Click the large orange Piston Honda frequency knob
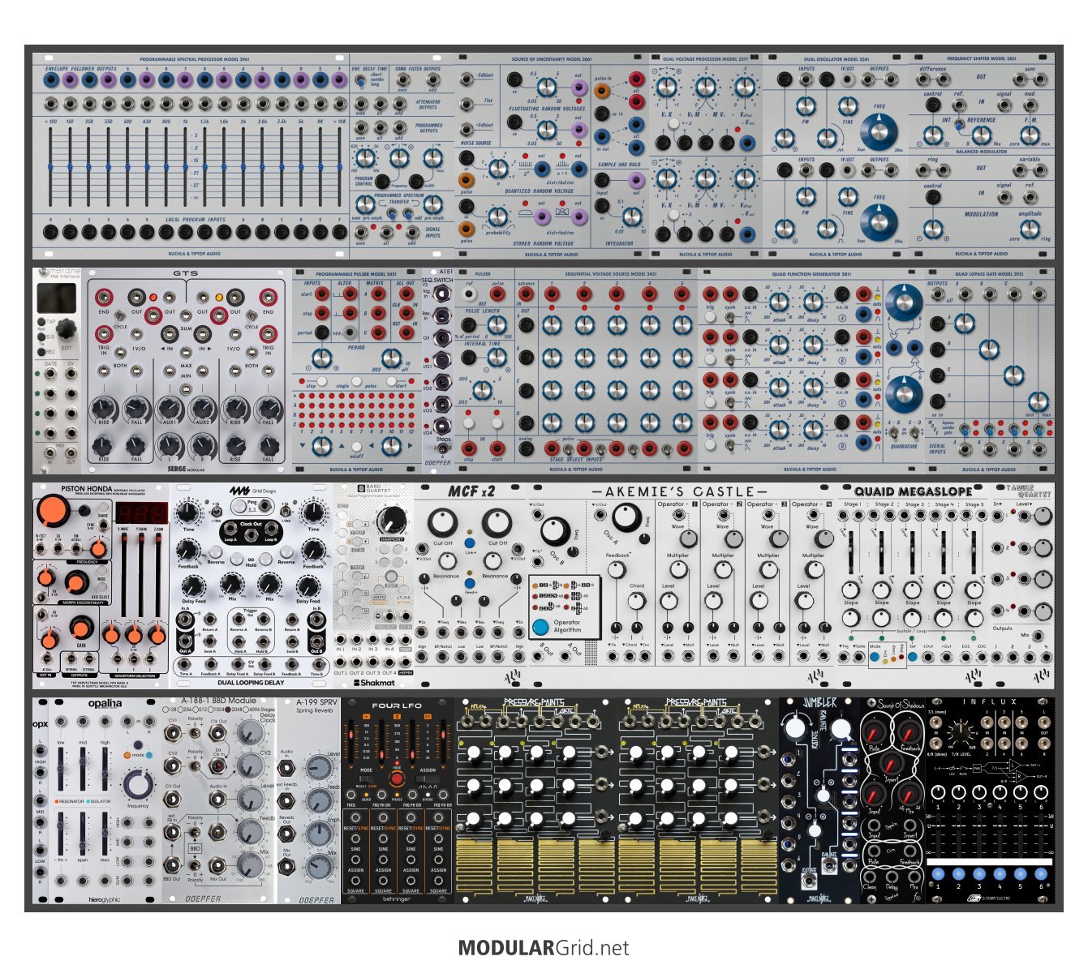Screen dimensions: 1088x965 coord(54,512)
